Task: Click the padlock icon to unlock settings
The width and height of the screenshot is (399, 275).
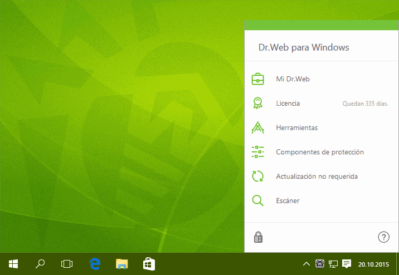Action: coord(258,237)
